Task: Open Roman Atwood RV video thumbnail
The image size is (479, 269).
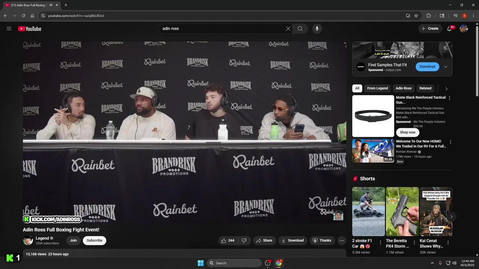Action: (373, 151)
